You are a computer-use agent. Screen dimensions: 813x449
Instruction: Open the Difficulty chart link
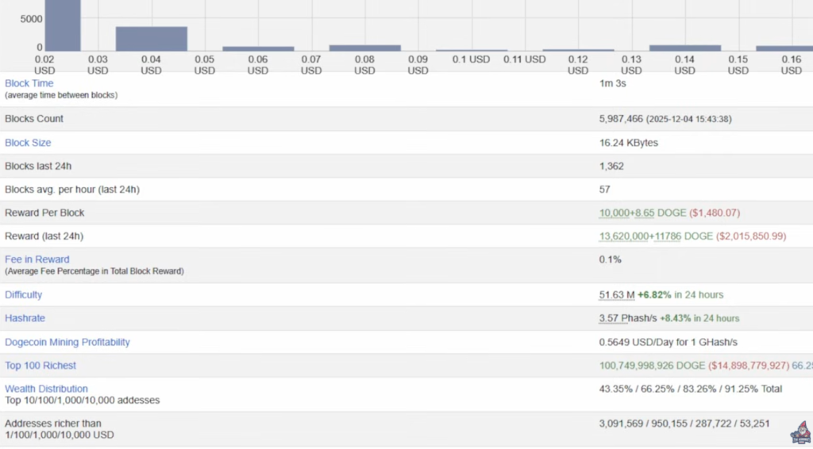tap(24, 294)
